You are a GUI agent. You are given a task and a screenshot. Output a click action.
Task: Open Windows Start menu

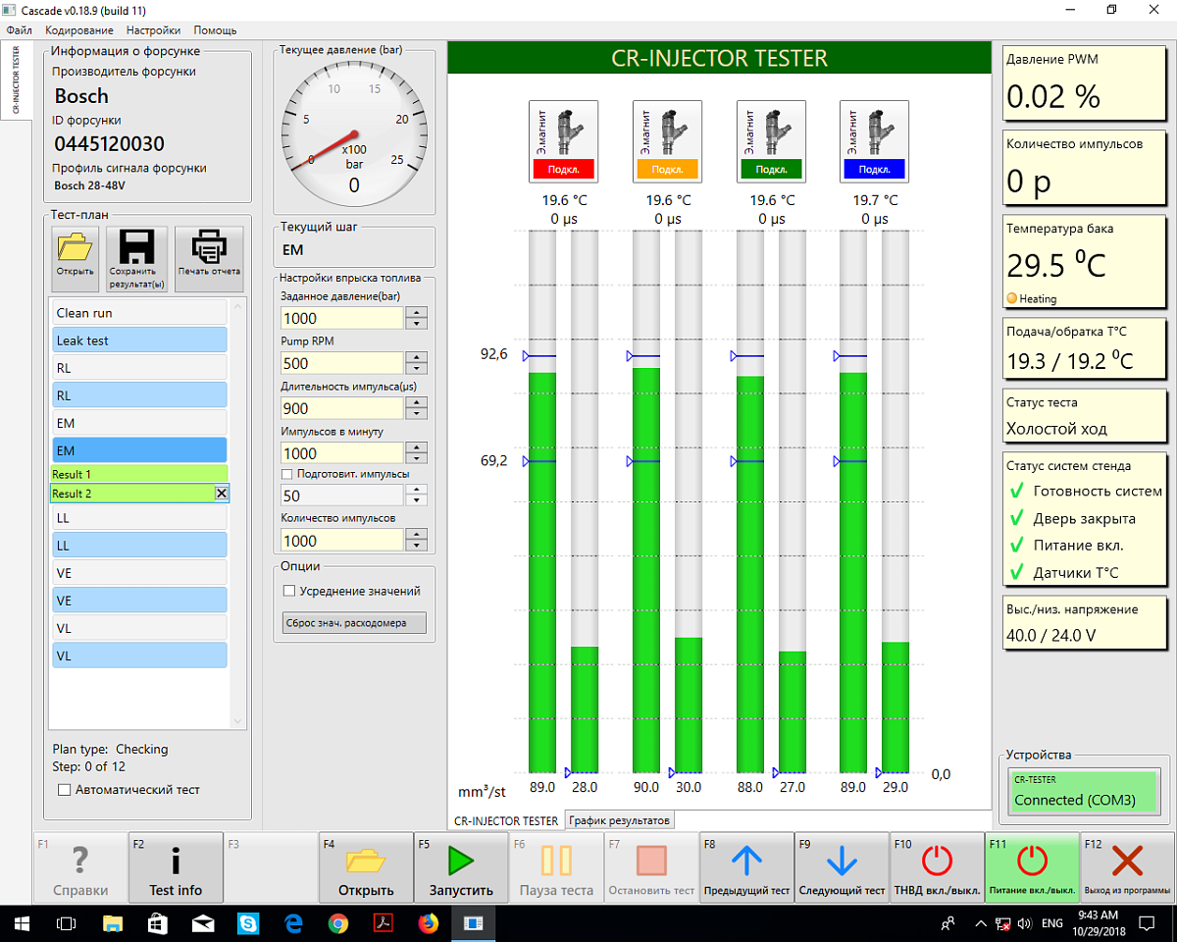click(21, 923)
